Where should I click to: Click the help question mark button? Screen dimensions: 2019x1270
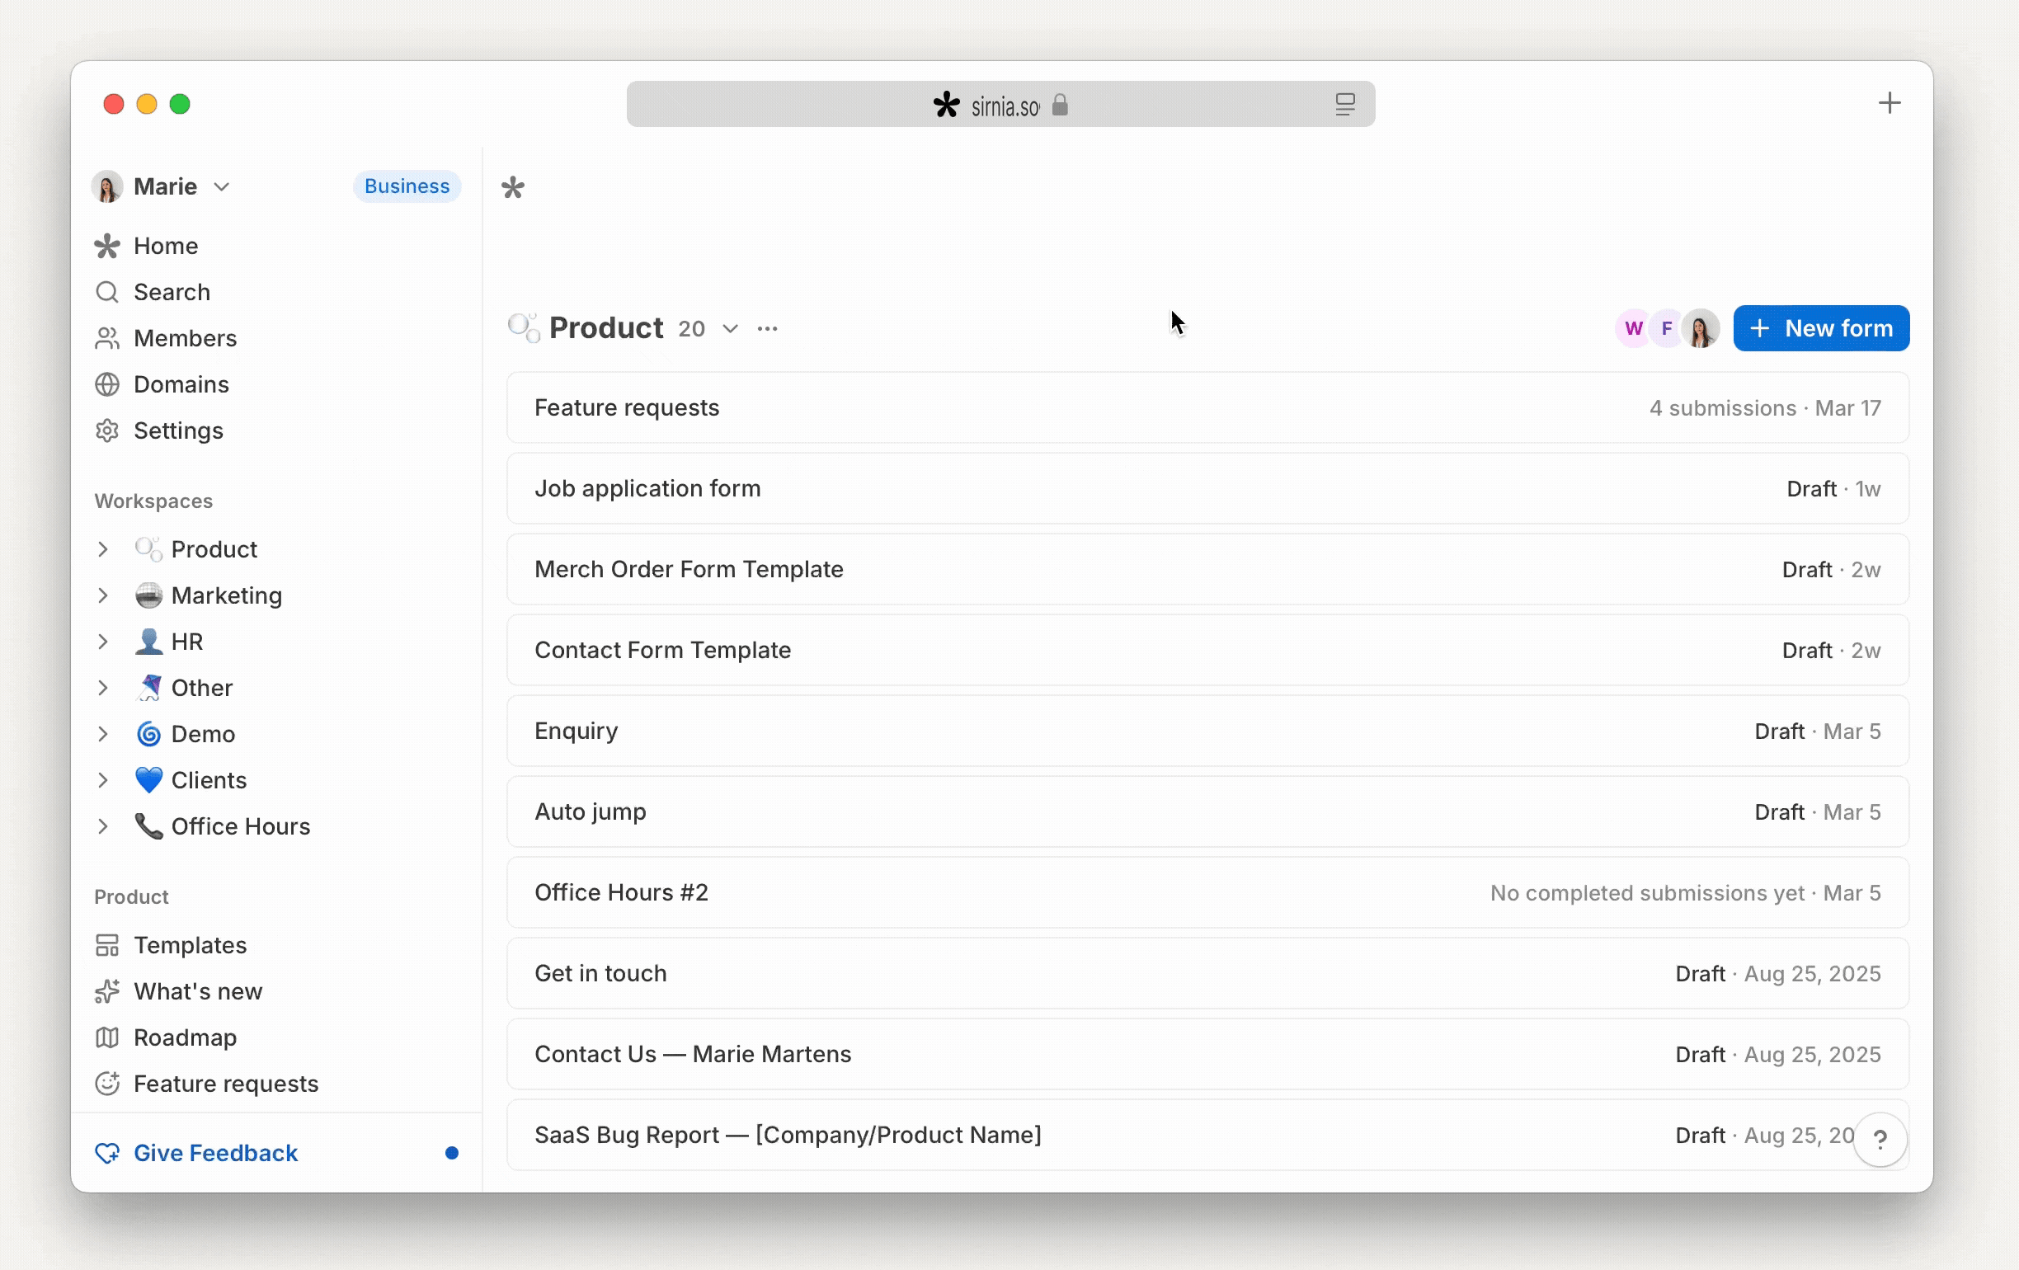1880,1138
